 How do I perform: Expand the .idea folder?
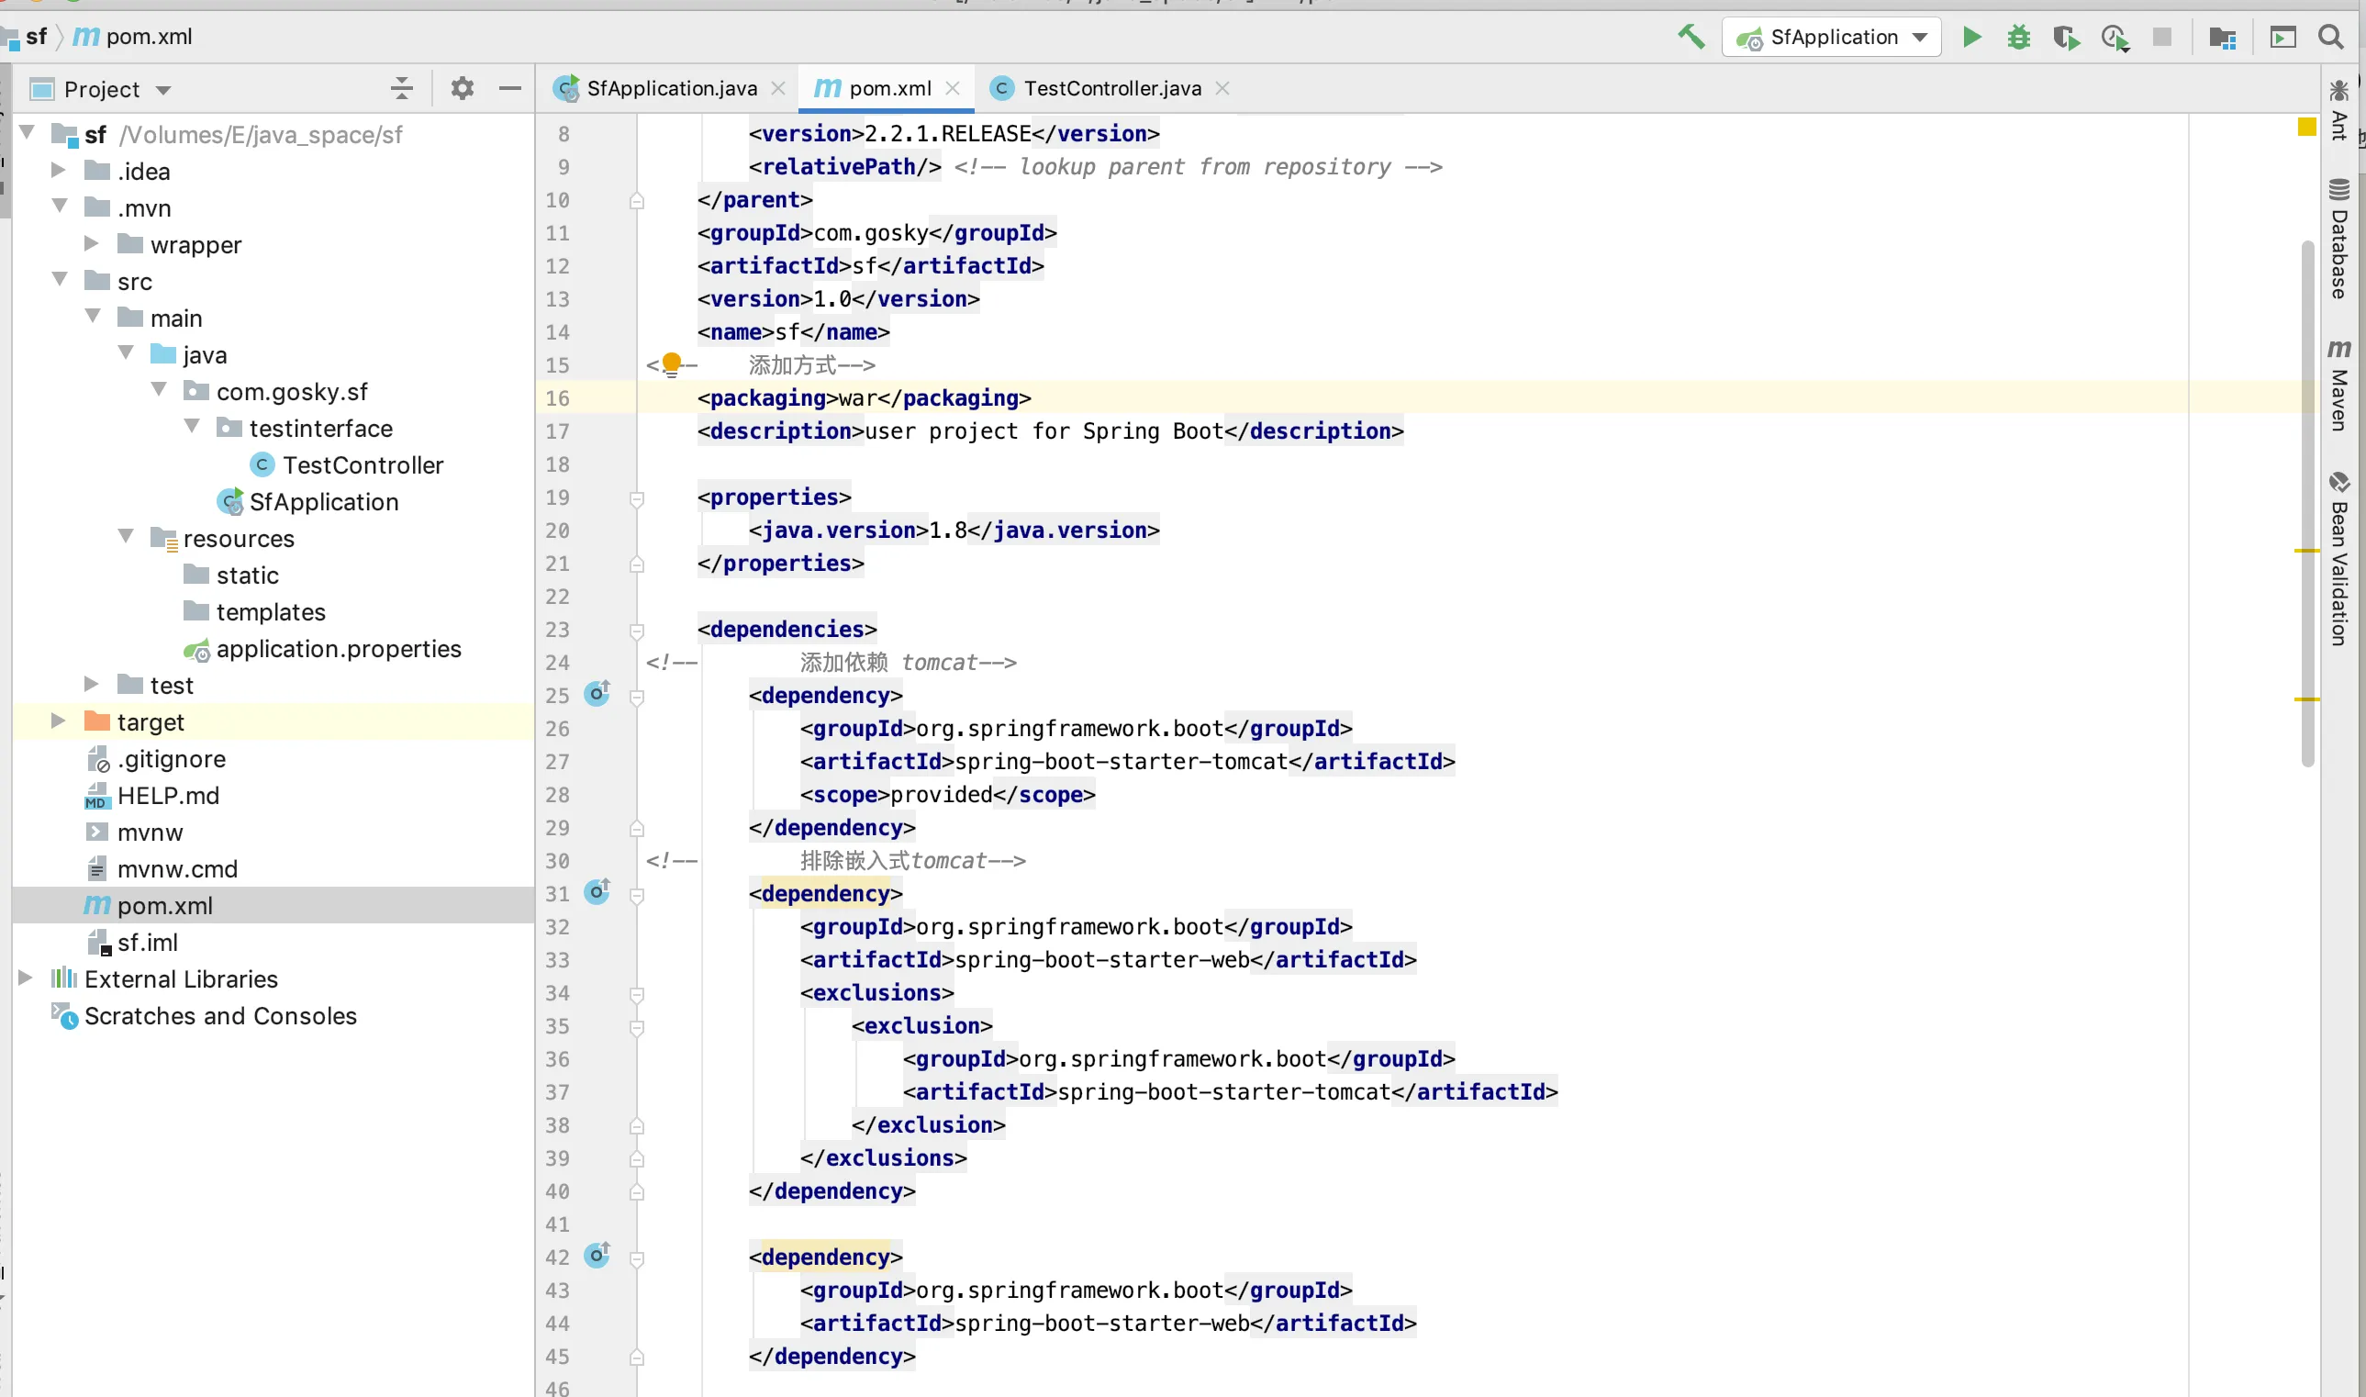point(59,171)
